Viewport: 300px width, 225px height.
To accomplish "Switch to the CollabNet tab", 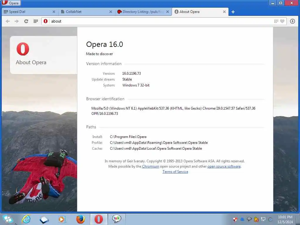I will point(86,12).
